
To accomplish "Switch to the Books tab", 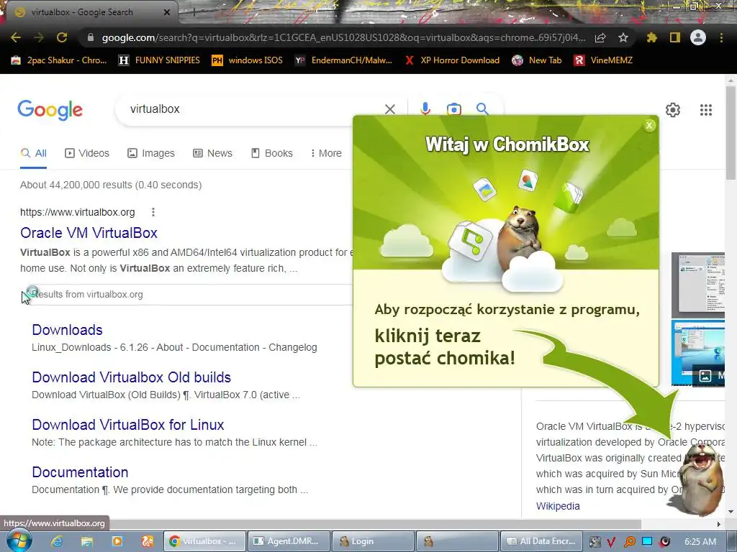I will point(271,153).
